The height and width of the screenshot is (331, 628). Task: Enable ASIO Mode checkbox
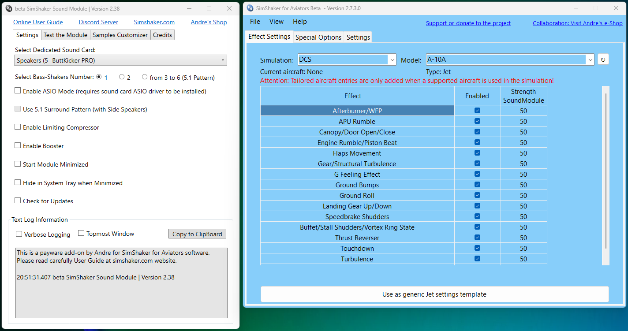[18, 90]
